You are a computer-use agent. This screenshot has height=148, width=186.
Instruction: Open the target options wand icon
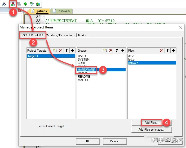coord(4,4)
